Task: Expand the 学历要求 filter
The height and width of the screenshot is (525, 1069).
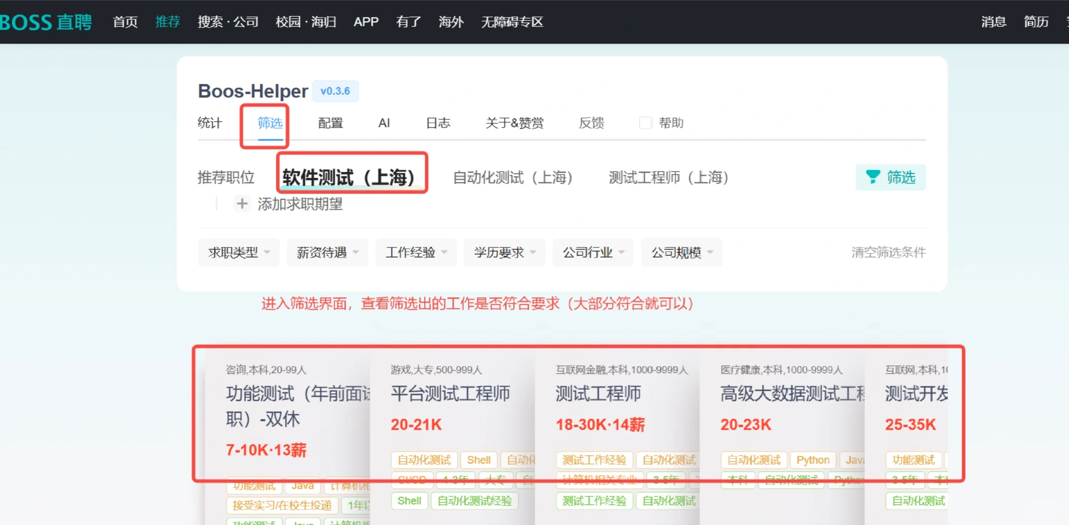Action: point(504,252)
